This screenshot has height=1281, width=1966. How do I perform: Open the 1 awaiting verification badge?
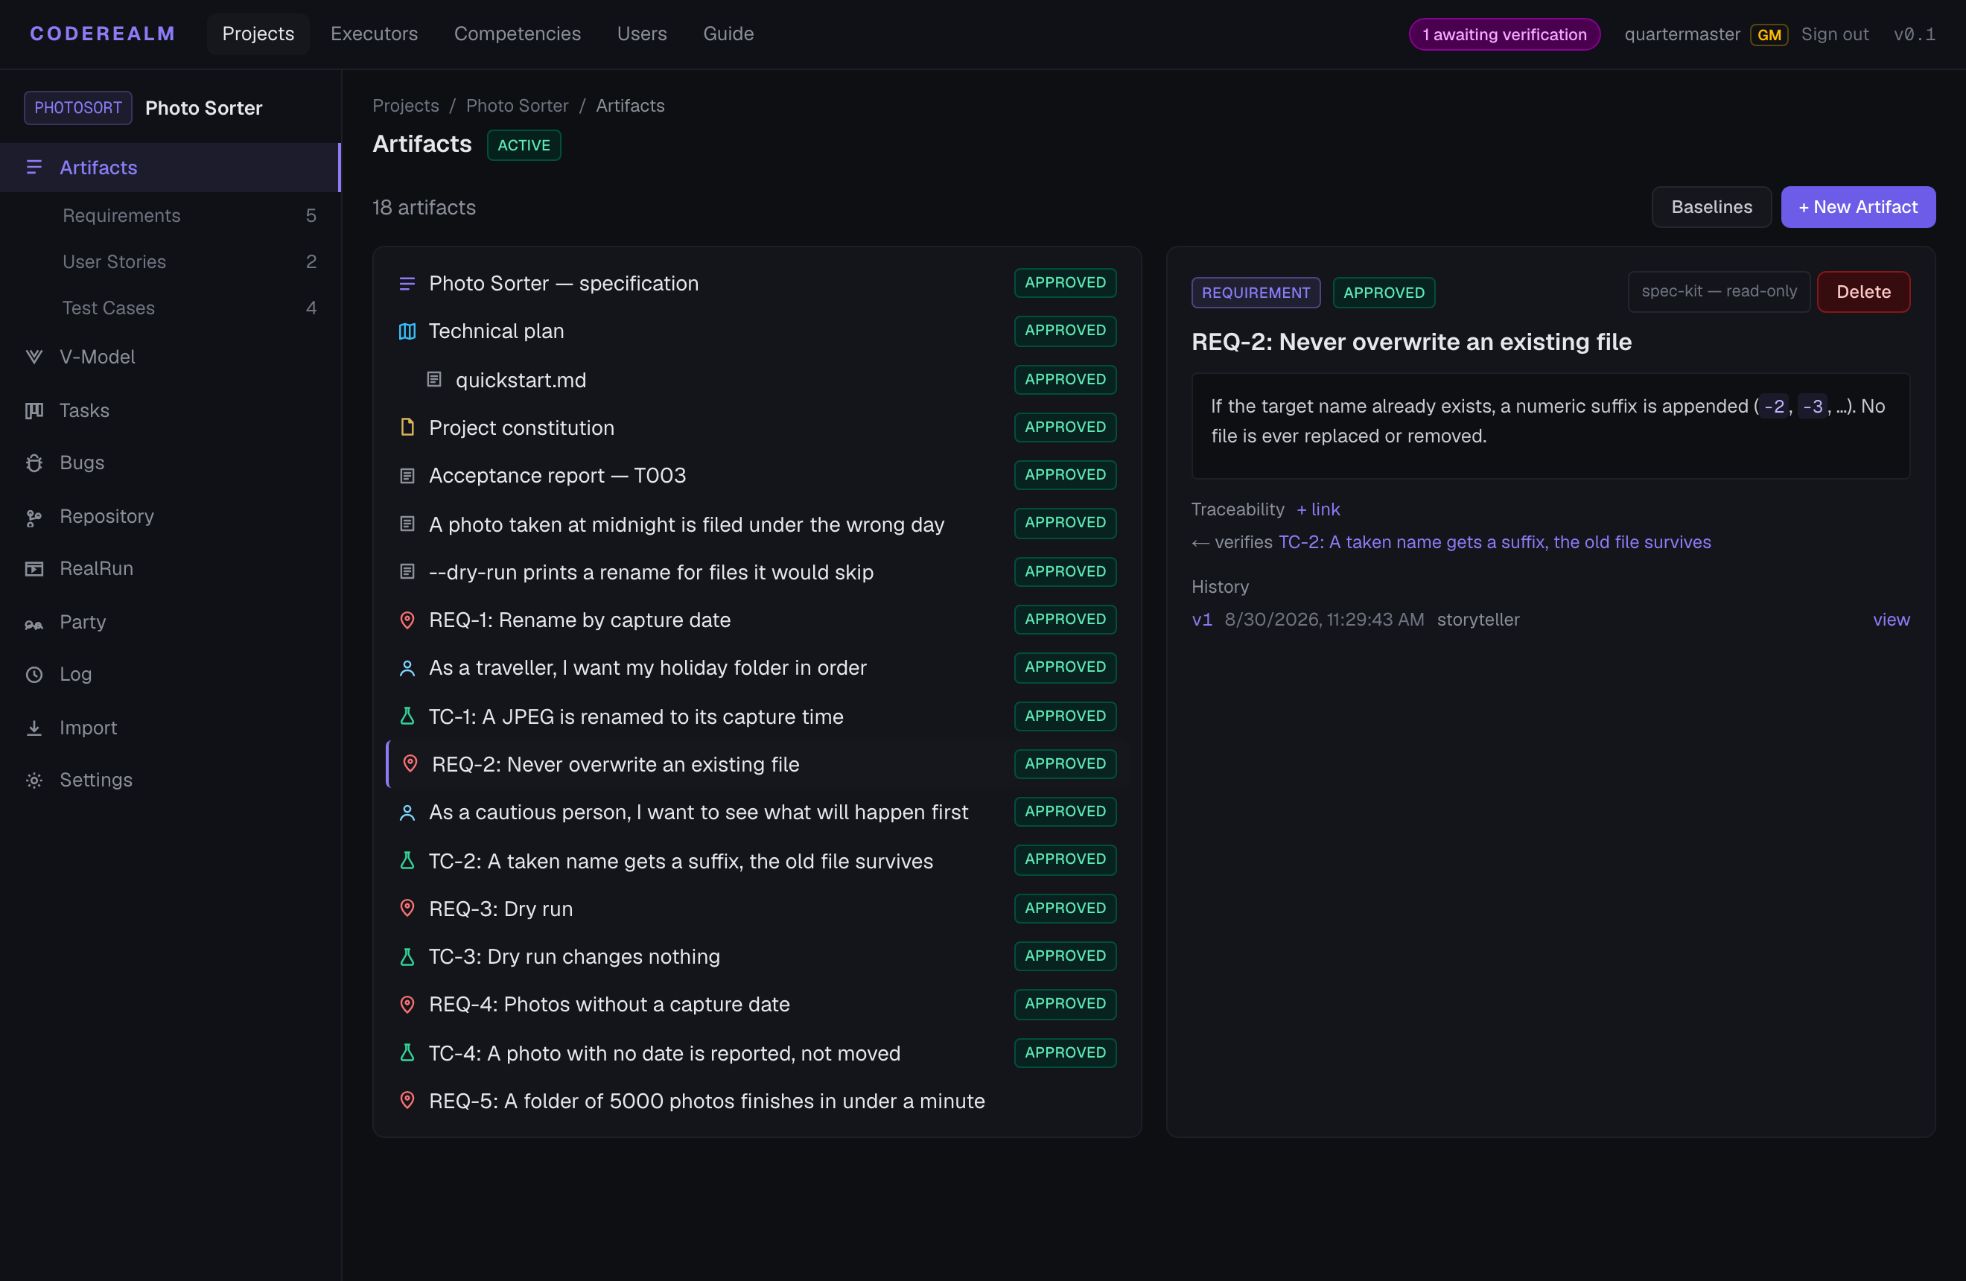[1504, 35]
